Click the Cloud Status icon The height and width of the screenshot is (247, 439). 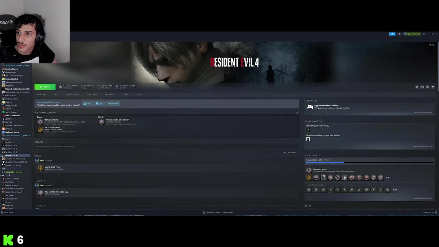[x=60, y=87]
